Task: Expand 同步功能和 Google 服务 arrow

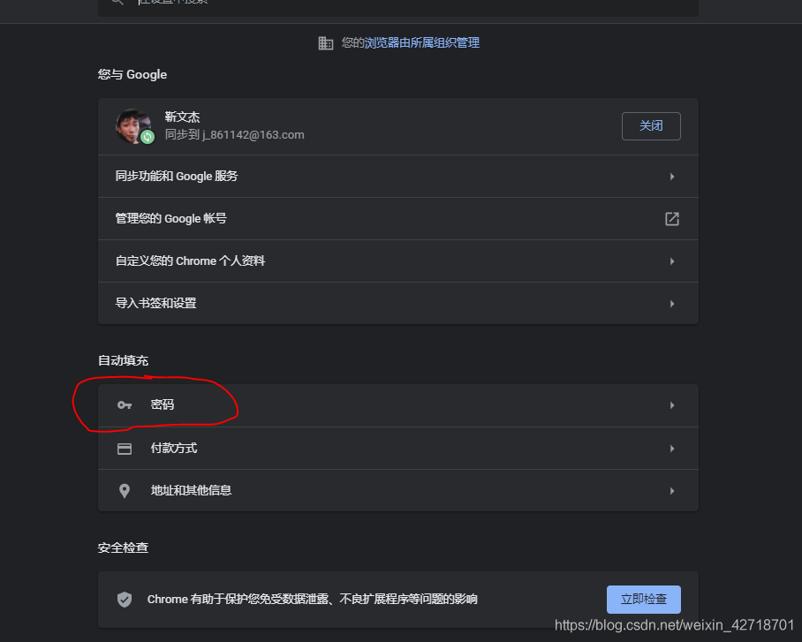Action: 672,177
